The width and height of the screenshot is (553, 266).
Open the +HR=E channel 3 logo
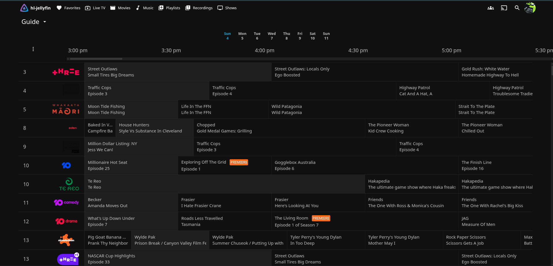(66, 72)
